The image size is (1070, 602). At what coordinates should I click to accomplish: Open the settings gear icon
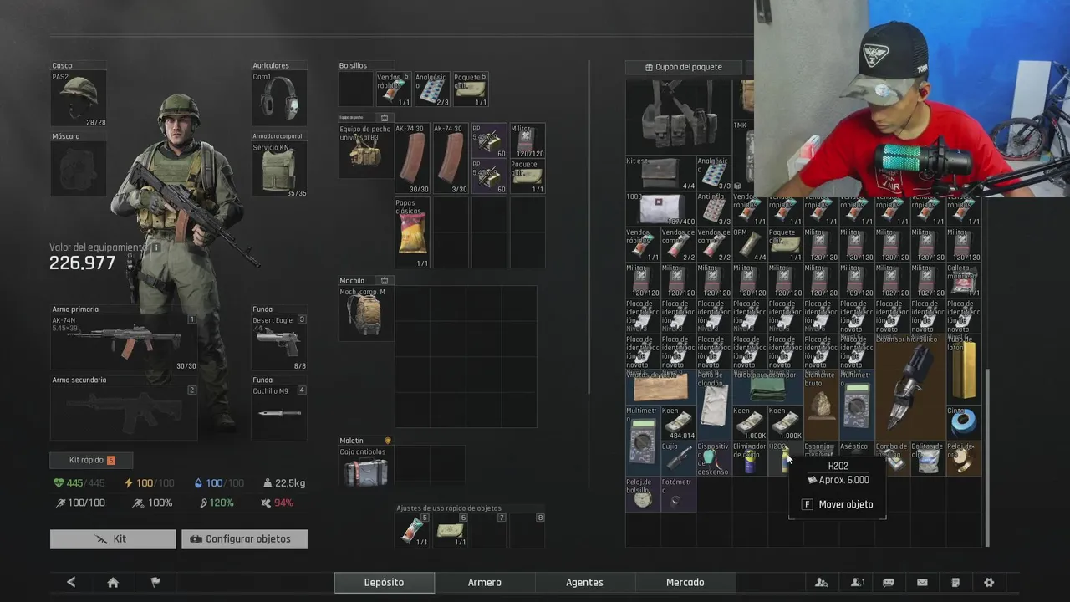click(989, 583)
